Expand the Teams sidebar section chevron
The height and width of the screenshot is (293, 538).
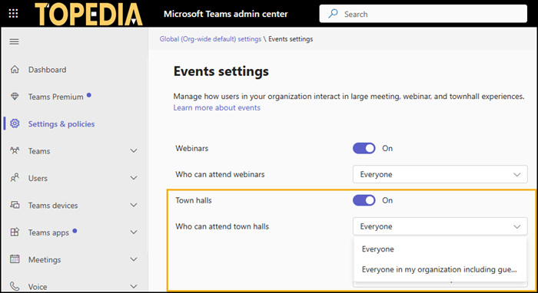coord(134,151)
